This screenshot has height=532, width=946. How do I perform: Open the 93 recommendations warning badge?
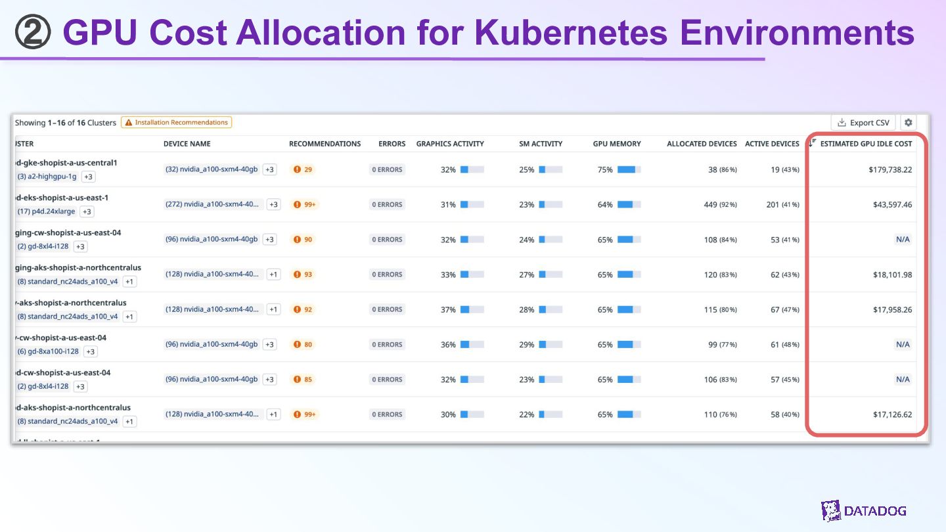(x=304, y=275)
